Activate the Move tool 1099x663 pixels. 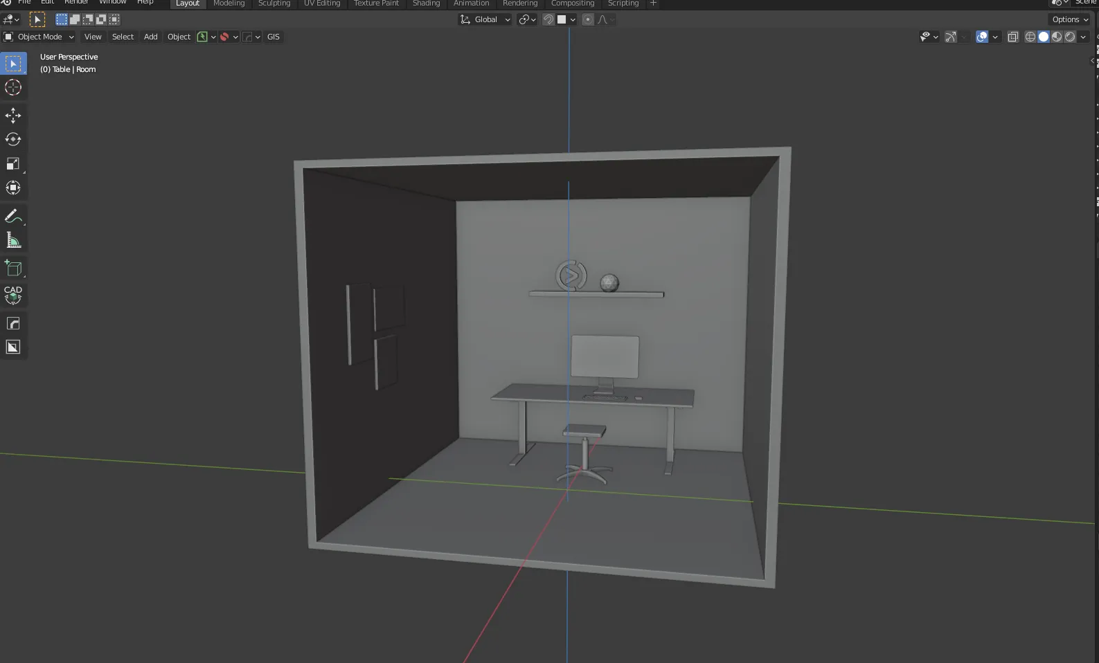[13, 115]
